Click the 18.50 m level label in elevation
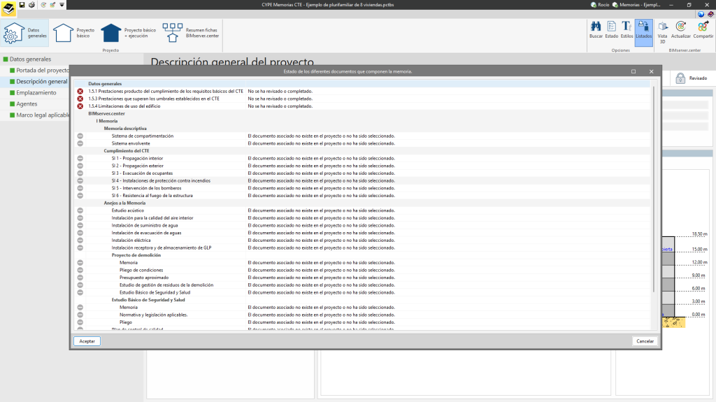This screenshot has width=716, height=402. (699, 234)
